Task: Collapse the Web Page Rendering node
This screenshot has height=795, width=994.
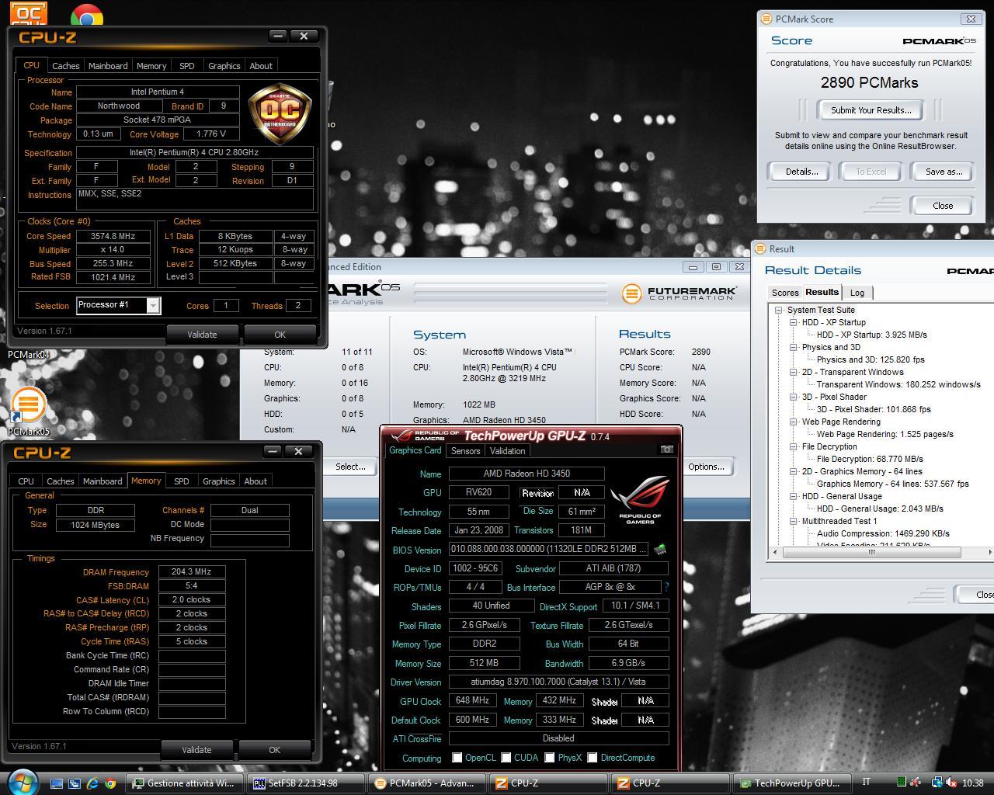Action: (794, 422)
